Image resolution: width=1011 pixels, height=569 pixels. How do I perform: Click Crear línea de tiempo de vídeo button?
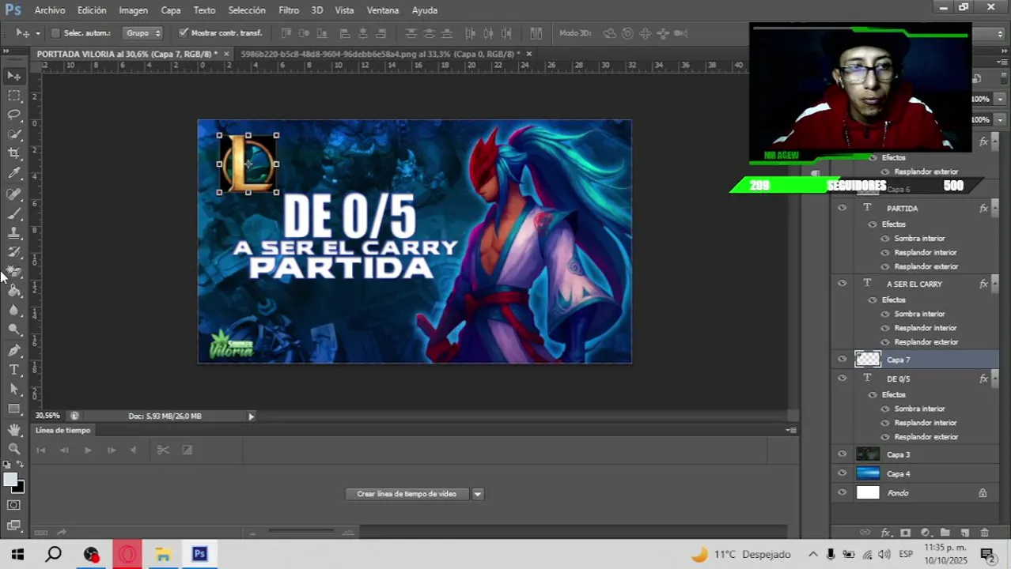pos(407,494)
